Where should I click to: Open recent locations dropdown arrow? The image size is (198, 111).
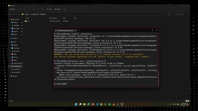click(x=16, y=14)
